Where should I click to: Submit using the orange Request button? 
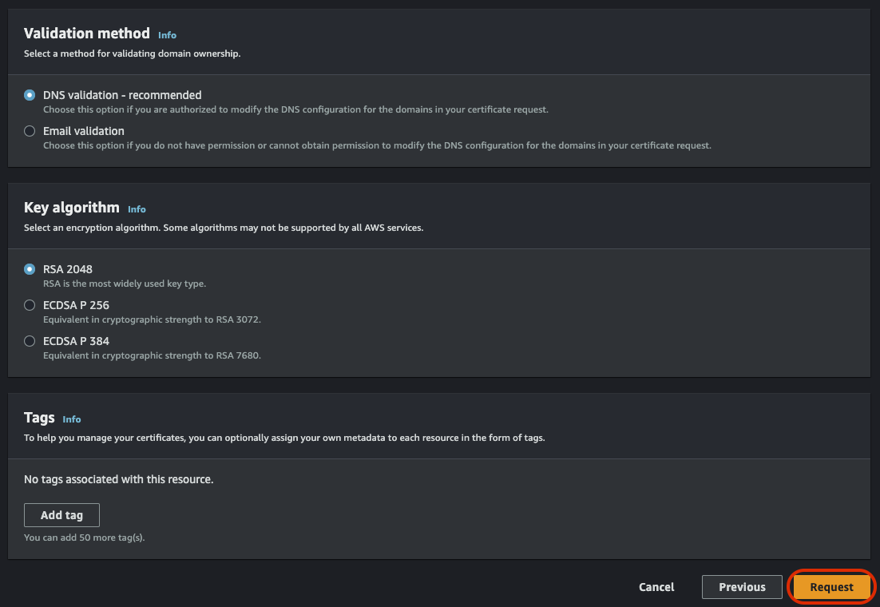pyautogui.click(x=832, y=587)
